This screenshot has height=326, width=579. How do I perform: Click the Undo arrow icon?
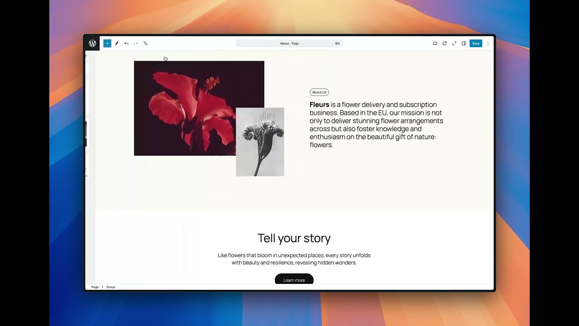point(126,43)
